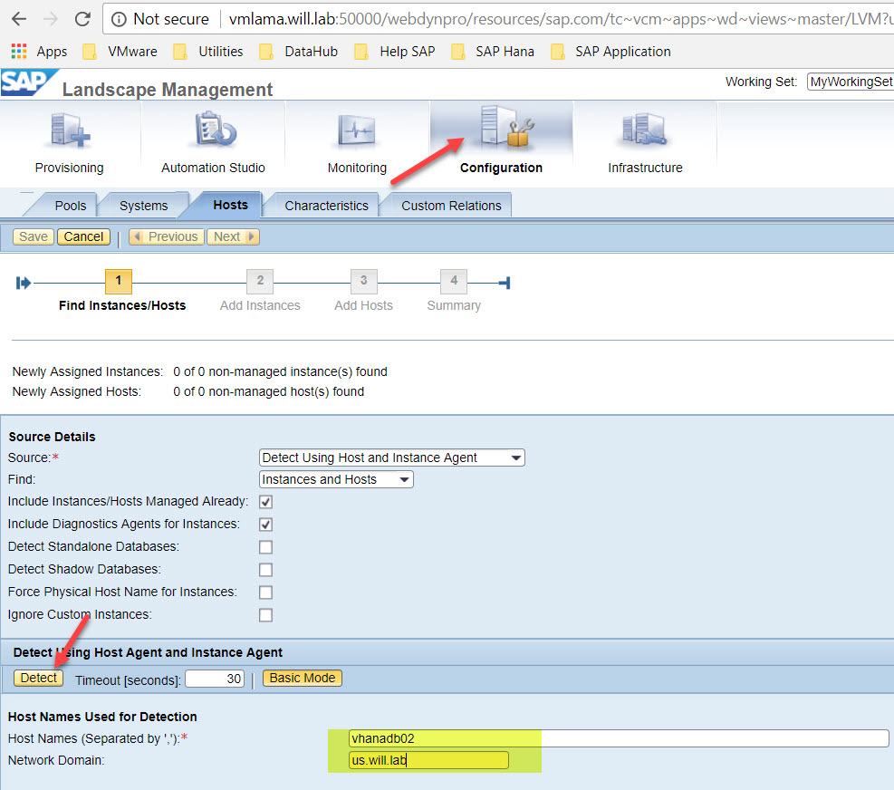Go to step 1 Find Instances/Hosts
The image size is (894, 790).
[119, 281]
